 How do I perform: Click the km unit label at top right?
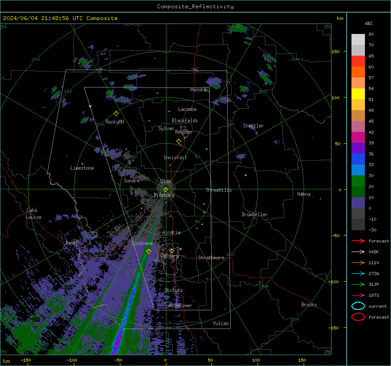340,18
